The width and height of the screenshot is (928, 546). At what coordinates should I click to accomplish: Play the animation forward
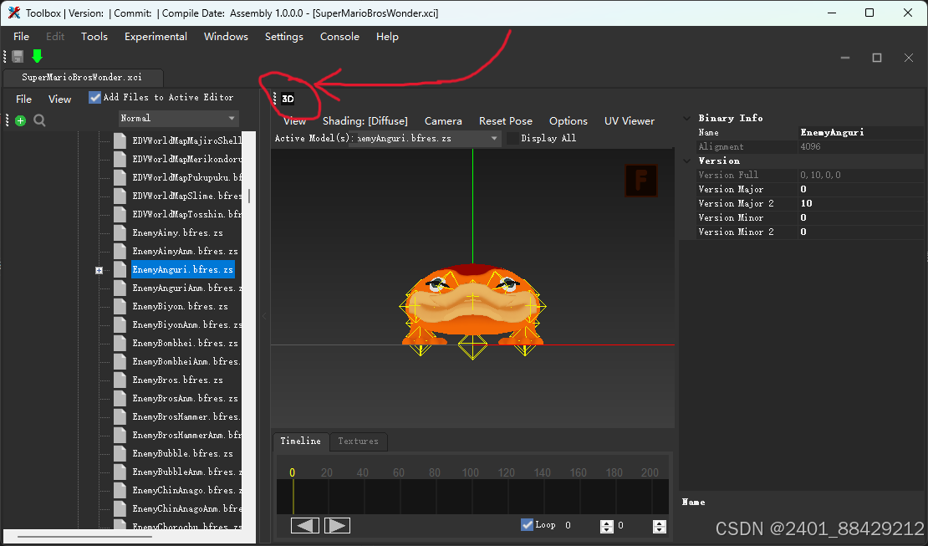pos(337,525)
